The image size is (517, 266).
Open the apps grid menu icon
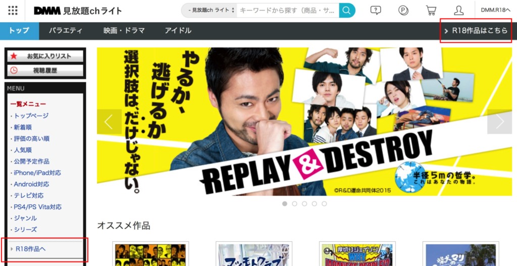coord(13,11)
